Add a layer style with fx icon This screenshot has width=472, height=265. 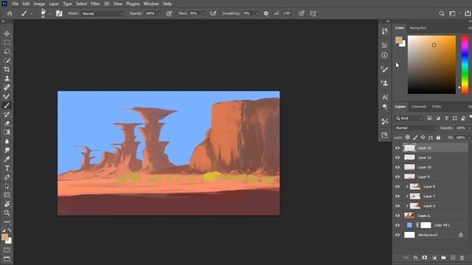point(415,258)
